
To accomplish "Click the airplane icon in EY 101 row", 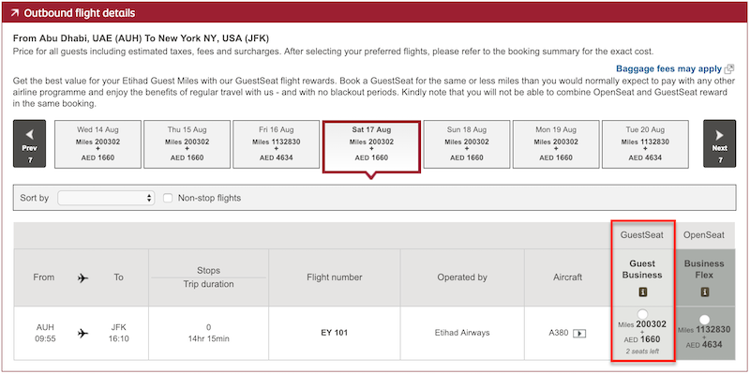I will click(82, 334).
